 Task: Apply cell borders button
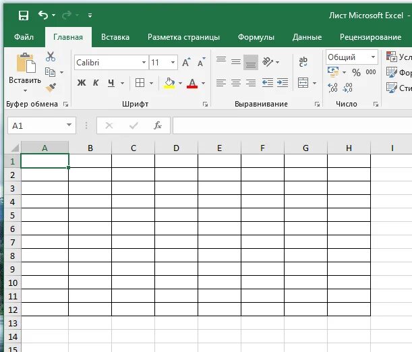point(140,83)
